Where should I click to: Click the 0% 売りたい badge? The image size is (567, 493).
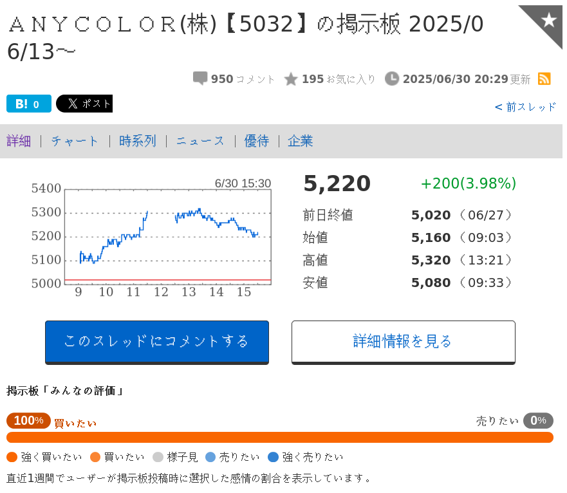tap(538, 420)
